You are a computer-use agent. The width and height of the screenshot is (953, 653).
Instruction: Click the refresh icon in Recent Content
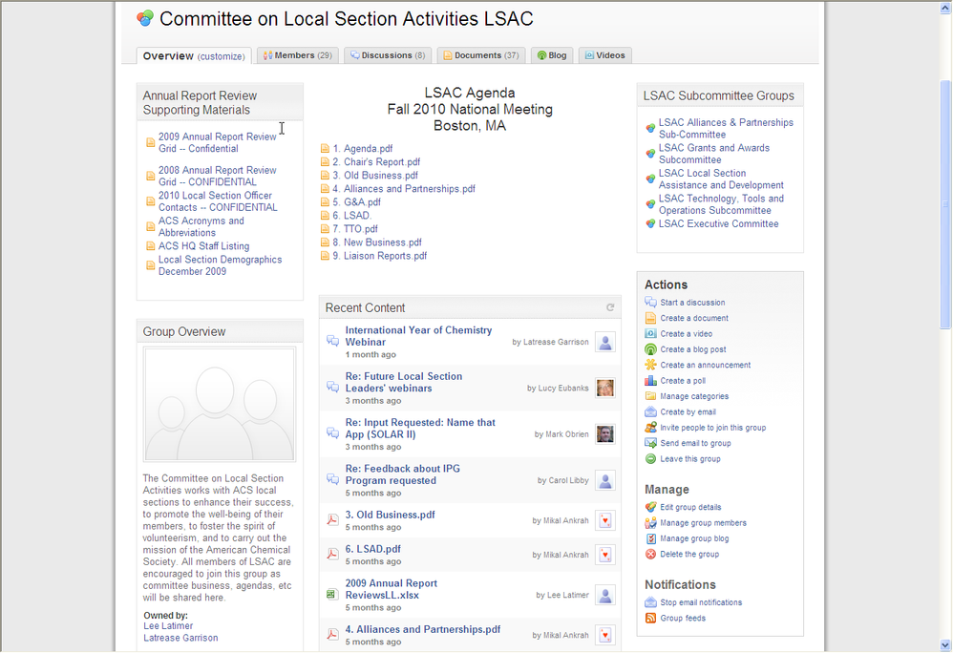[610, 307]
